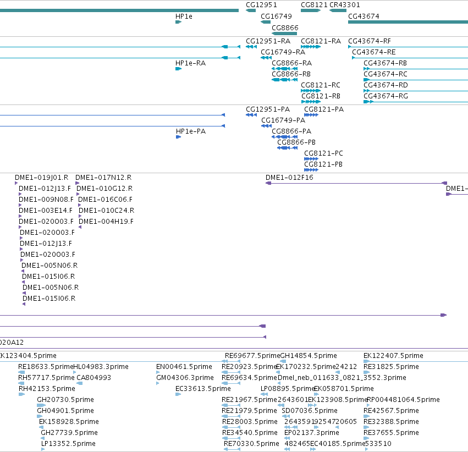Click the CA804993 EST feature
The height and width of the screenshot is (452, 468).
(79, 383)
